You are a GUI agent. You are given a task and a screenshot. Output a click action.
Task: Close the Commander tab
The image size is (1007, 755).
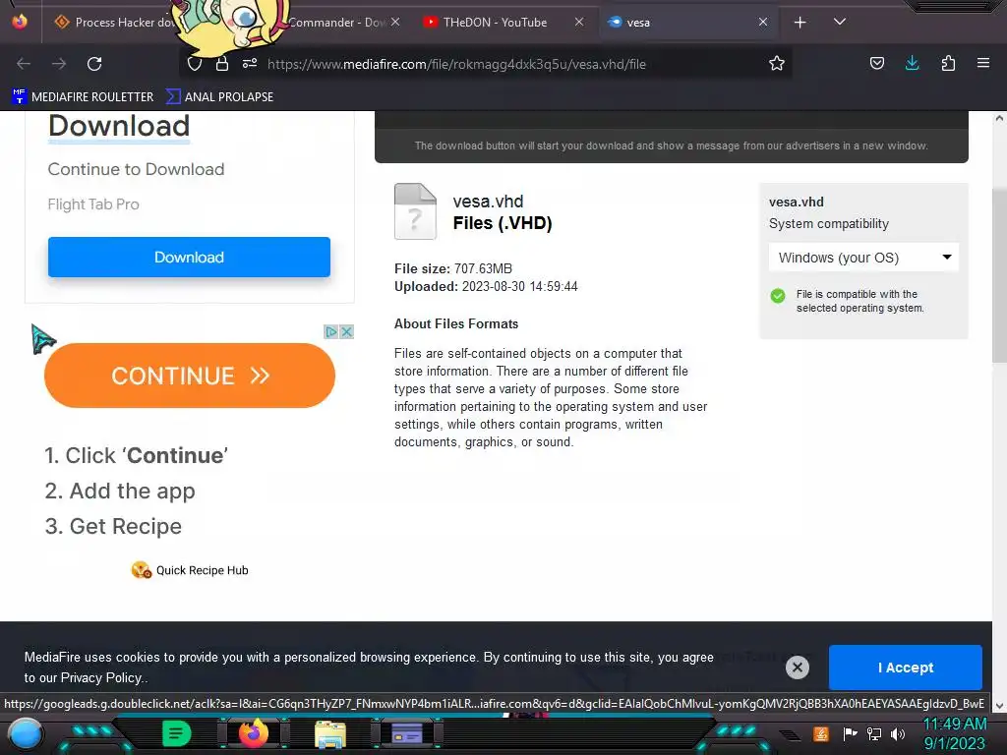395,22
